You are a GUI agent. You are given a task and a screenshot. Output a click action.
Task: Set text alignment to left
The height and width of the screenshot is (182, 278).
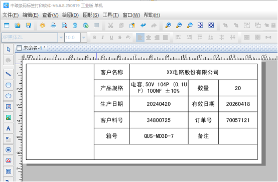coord(140,38)
